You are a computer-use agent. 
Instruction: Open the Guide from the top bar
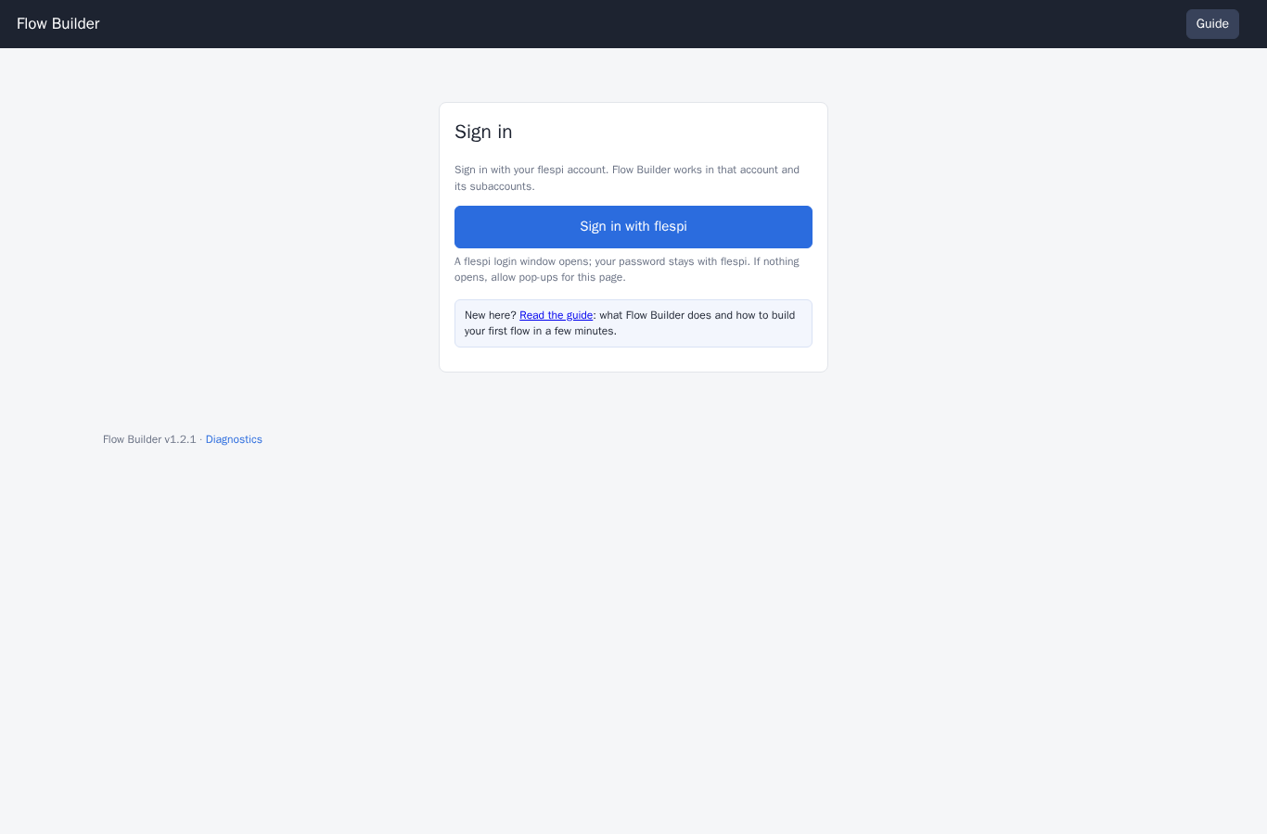point(1212,24)
